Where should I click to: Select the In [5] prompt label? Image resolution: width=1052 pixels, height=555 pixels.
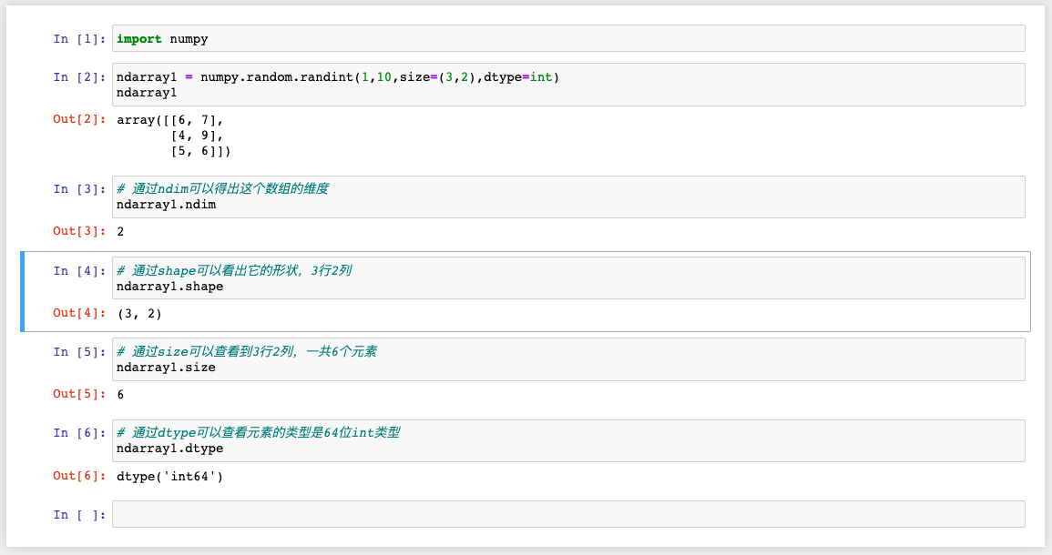point(77,351)
